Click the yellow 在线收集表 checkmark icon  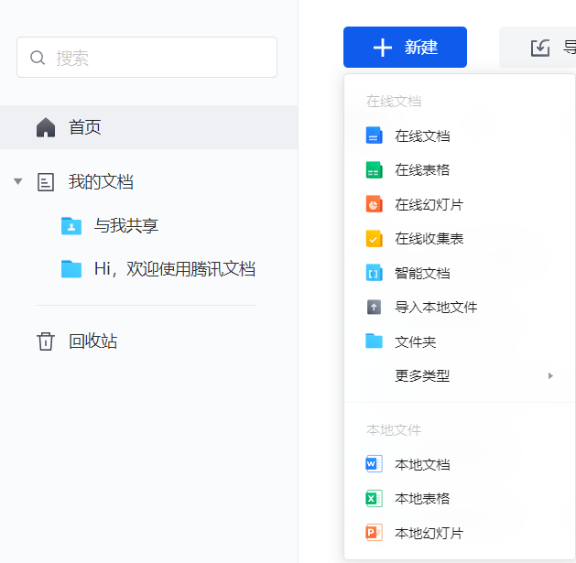[x=374, y=239]
